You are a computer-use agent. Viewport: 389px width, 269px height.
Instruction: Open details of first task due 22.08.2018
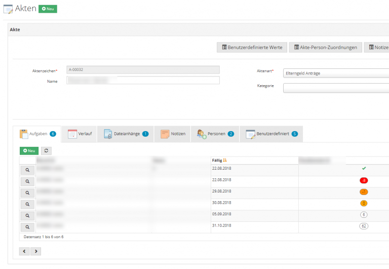[27, 170]
